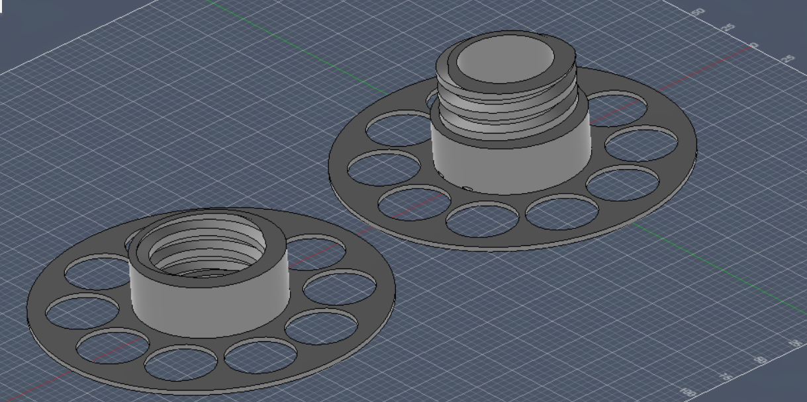Click the grid scale label "75"
This screenshot has width=807, height=402.
[x=726, y=377]
